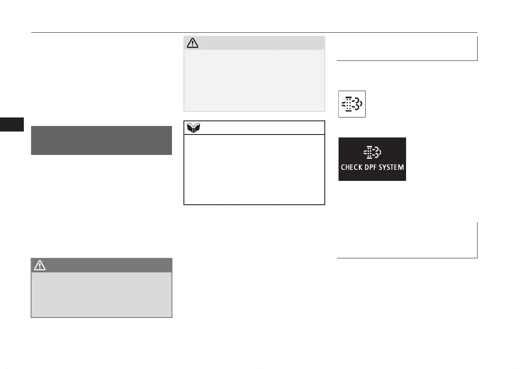Click the note header bar beside book icon

(254, 127)
